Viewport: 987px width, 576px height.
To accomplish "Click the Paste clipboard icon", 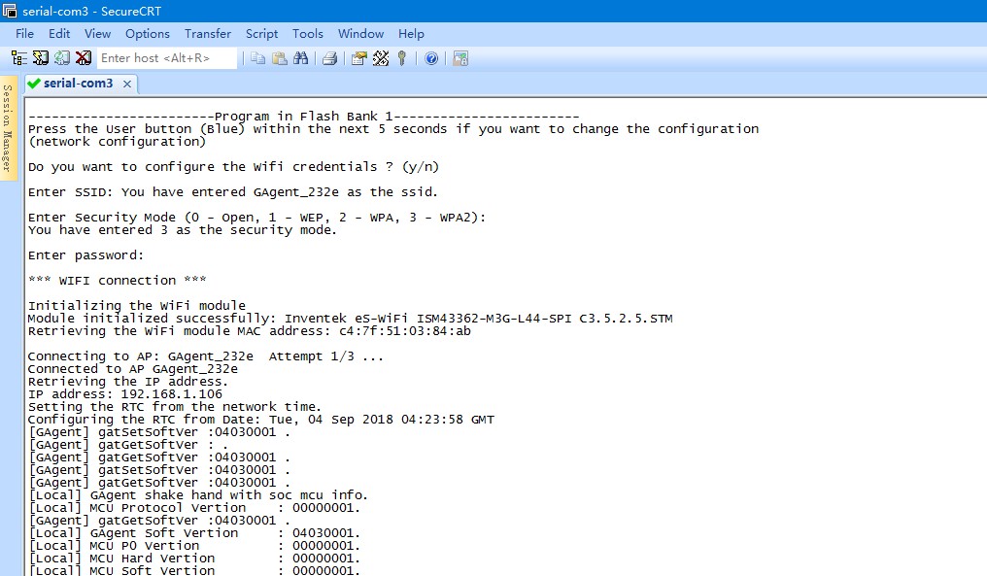I will (x=280, y=58).
